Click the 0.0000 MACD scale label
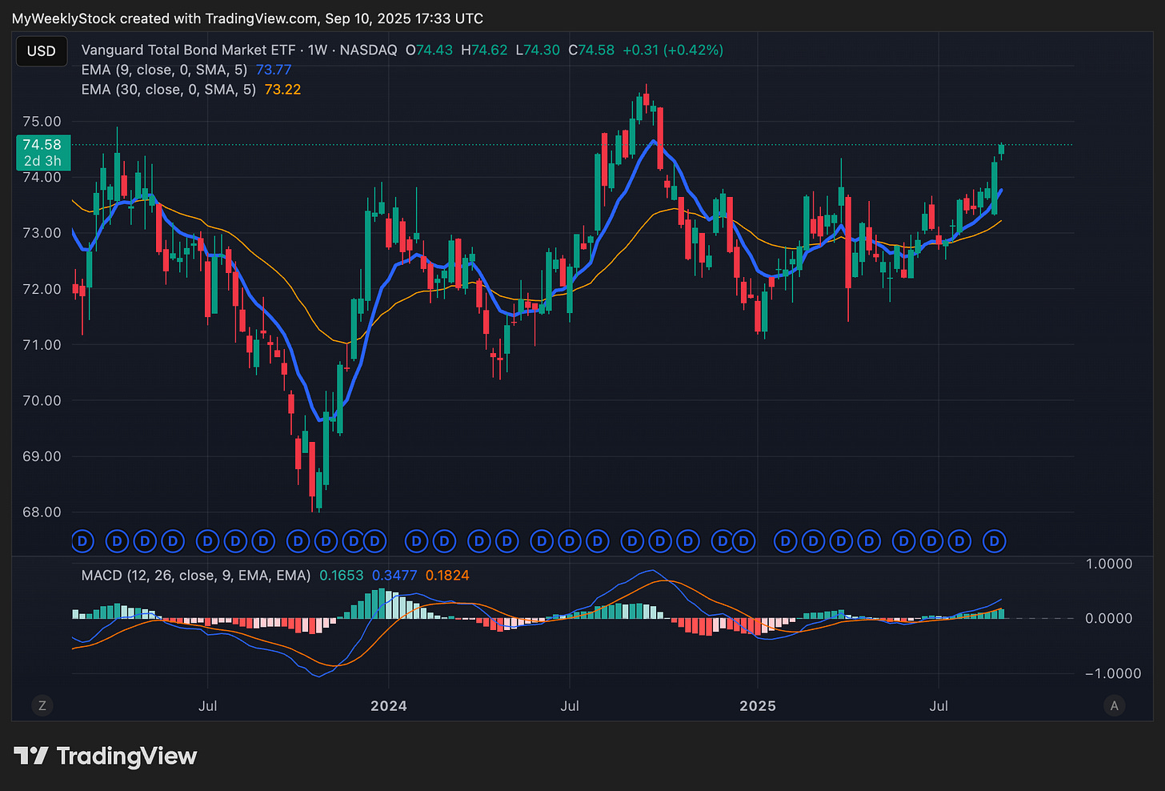 coord(1109,618)
